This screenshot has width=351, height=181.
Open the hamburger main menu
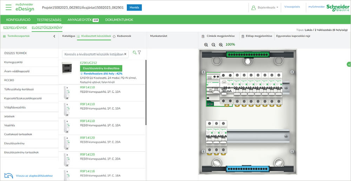8,7
